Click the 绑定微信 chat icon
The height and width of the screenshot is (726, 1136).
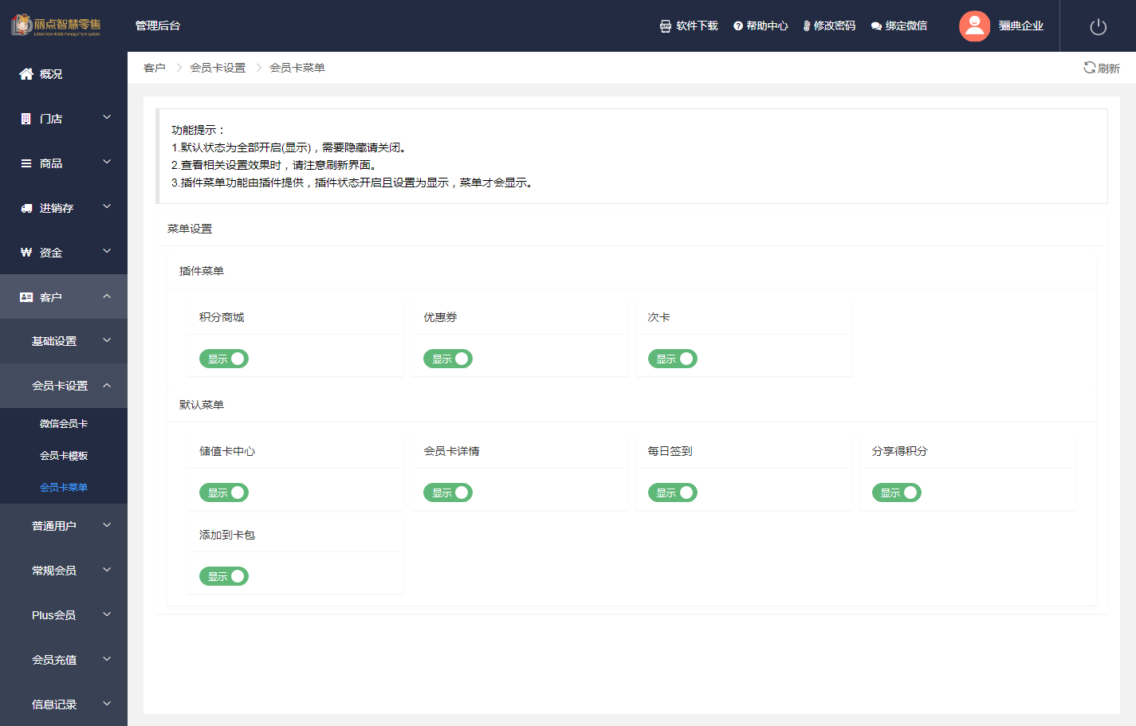coord(876,26)
